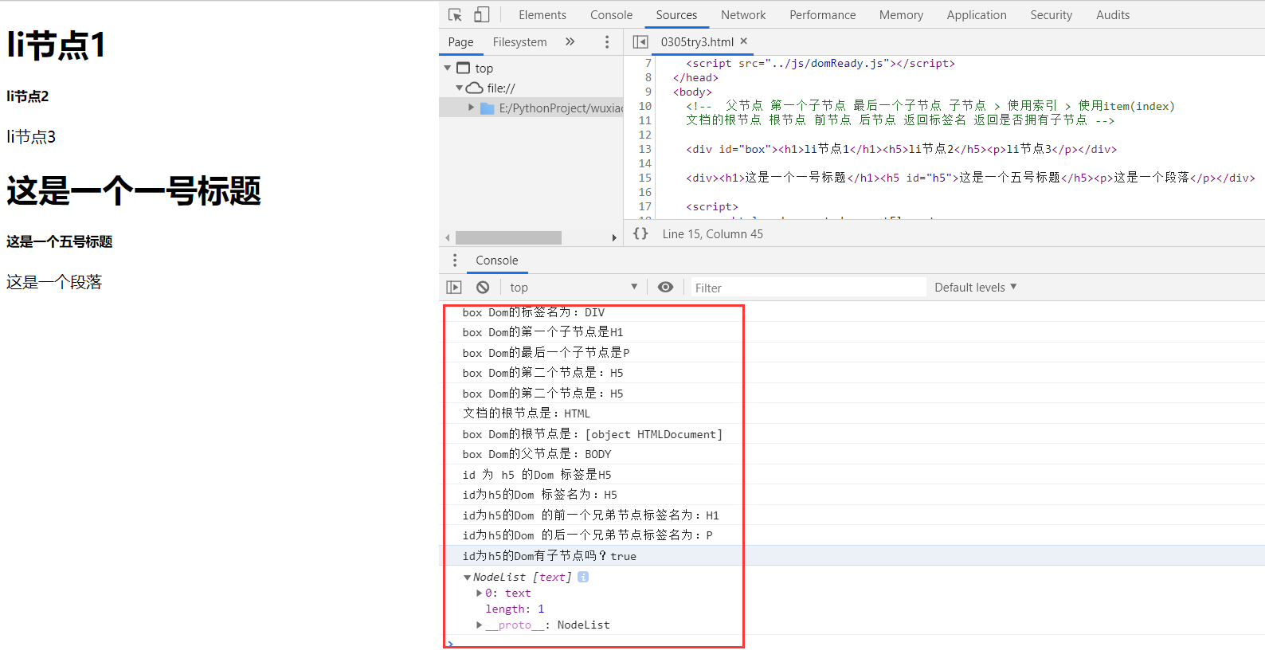Collapse the file:// tree node

click(460, 88)
